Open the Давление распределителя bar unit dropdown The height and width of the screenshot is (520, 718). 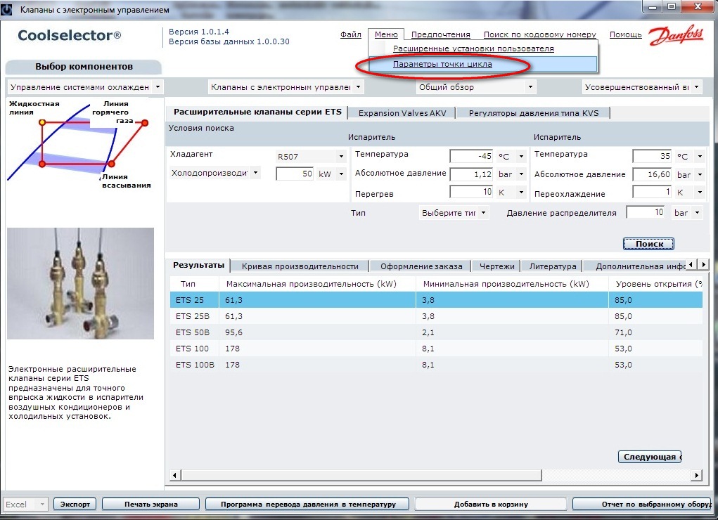(x=697, y=212)
